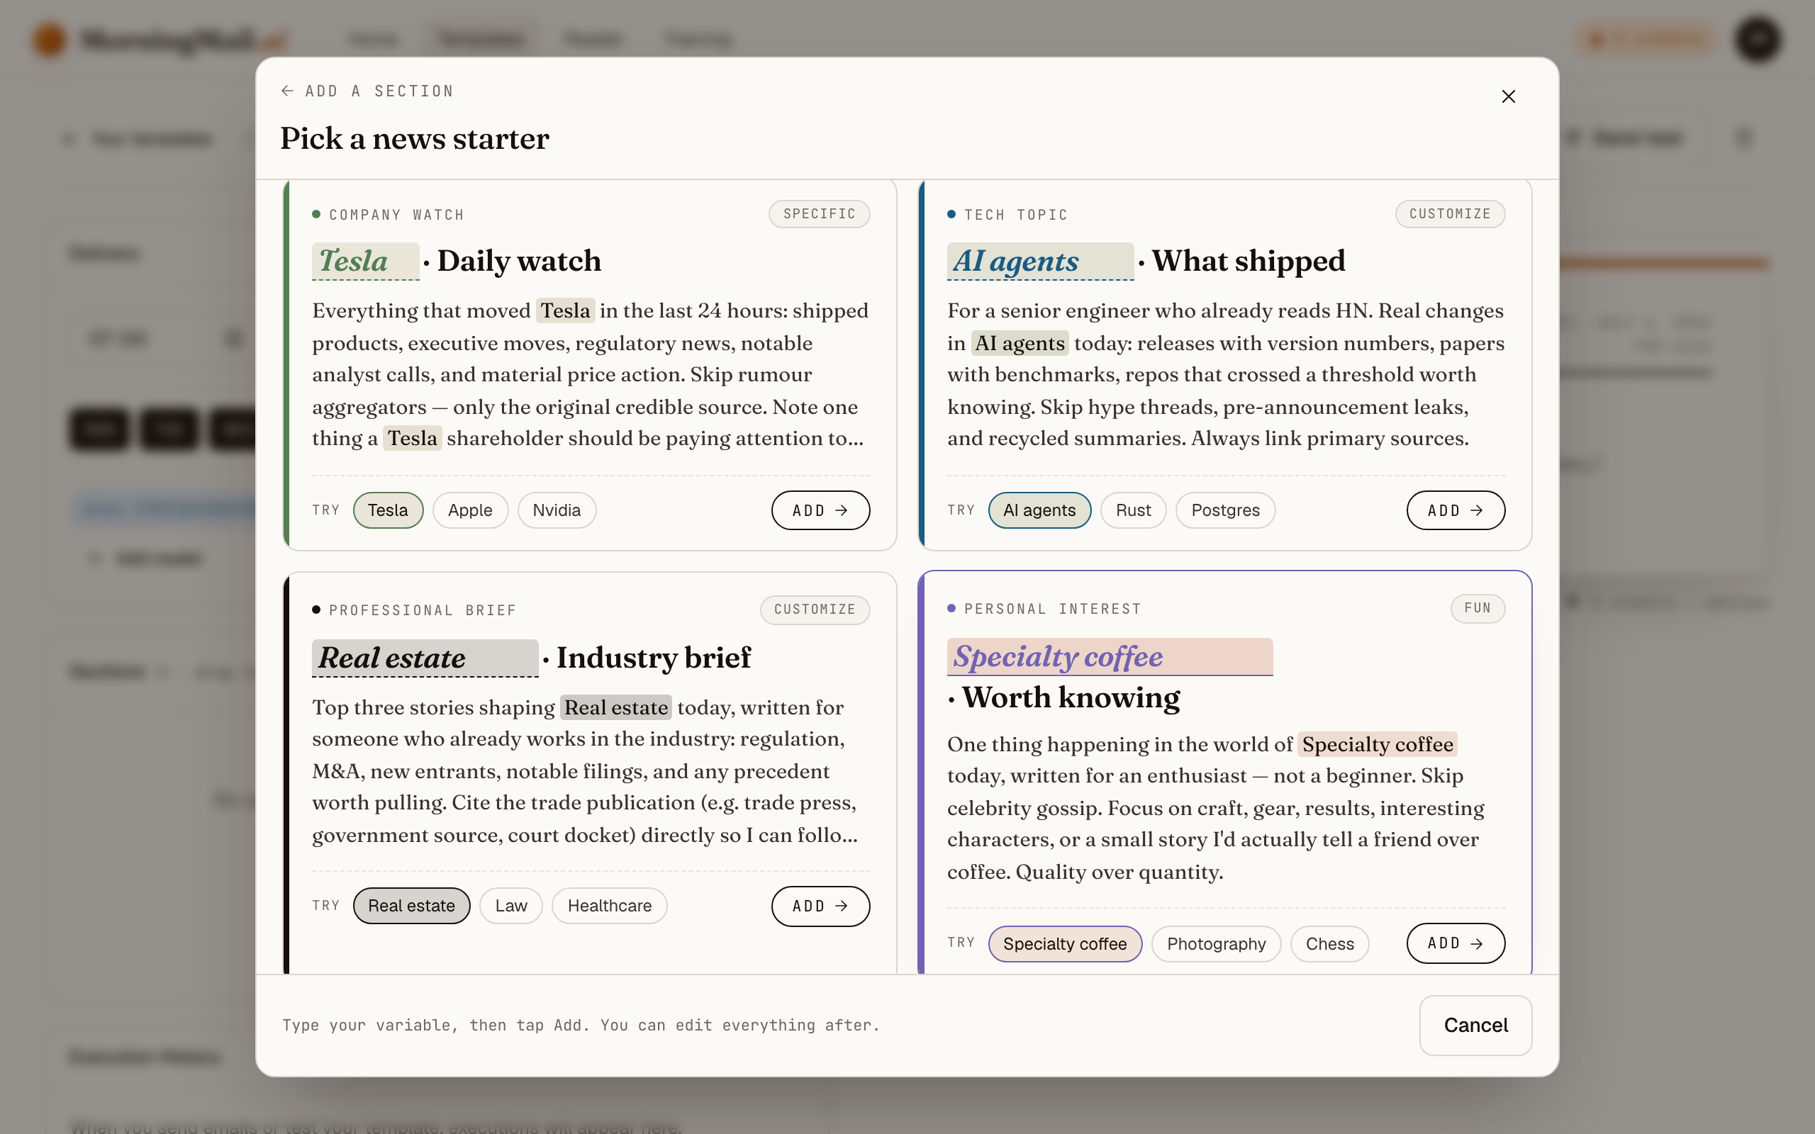Click the "COMPANY WATCH" category label
The image size is (1815, 1134).
point(397,215)
